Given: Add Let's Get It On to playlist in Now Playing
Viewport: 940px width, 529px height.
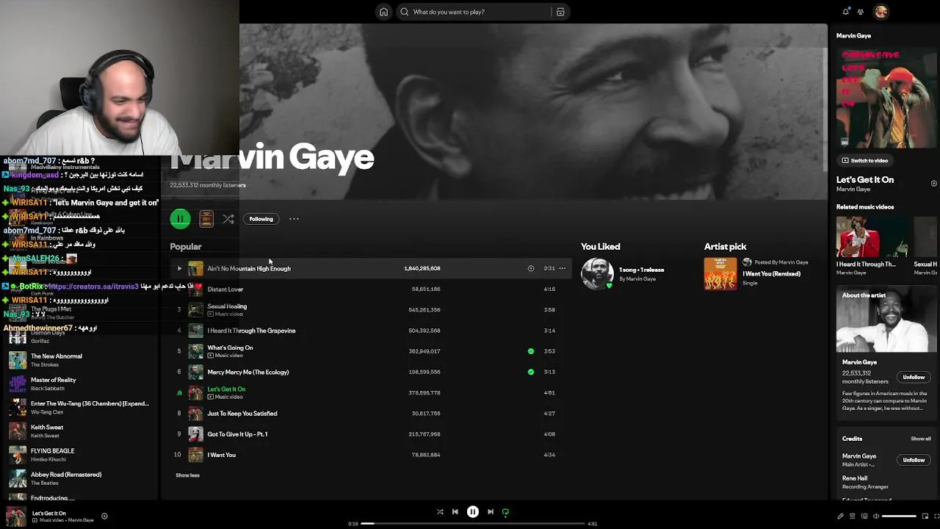Looking at the screenshot, I should click(x=934, y=183).
